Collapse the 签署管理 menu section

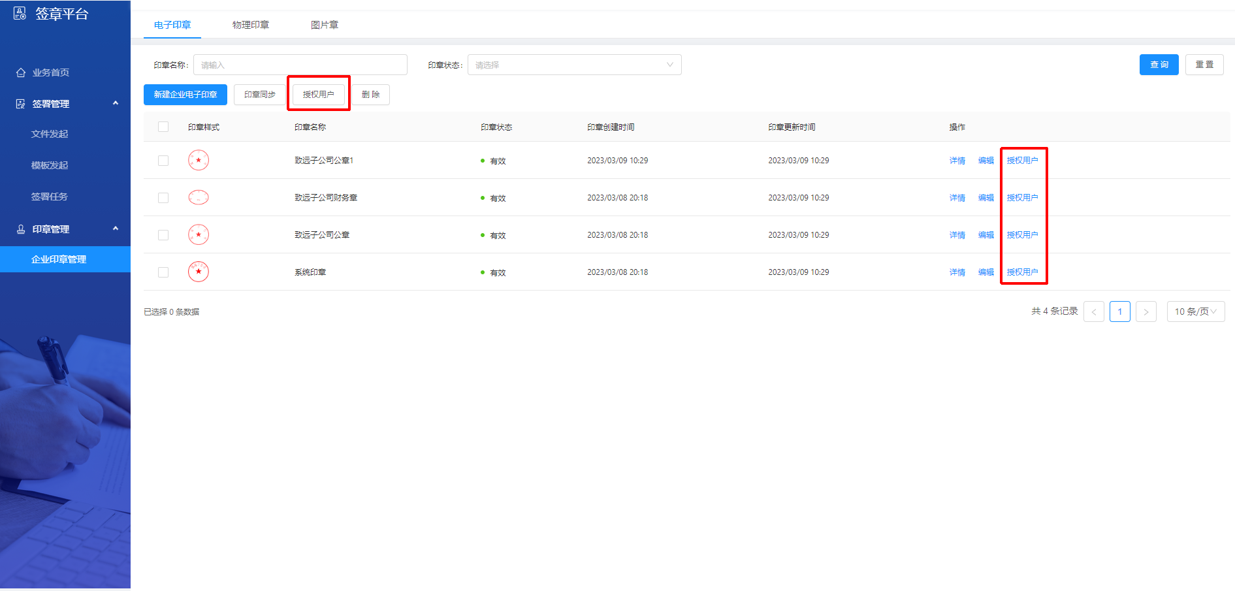[x=116, y=103]
